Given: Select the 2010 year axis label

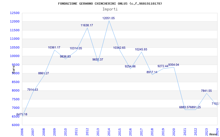Looking at the screenshot, I should tap(65, 132).
